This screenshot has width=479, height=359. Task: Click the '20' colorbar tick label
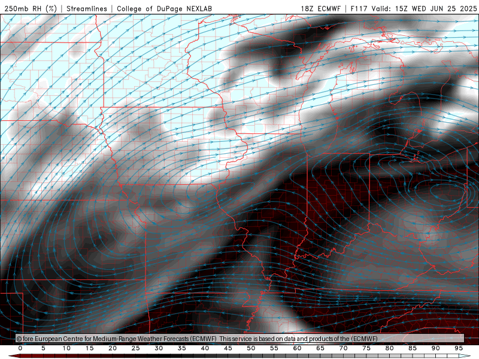coord(113,348)
